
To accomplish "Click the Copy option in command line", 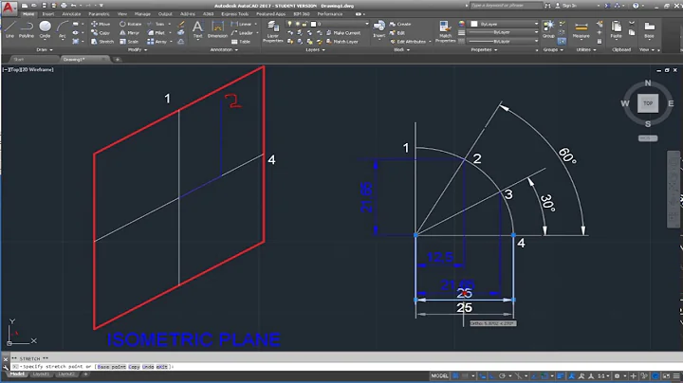I will tap(134, 367).
